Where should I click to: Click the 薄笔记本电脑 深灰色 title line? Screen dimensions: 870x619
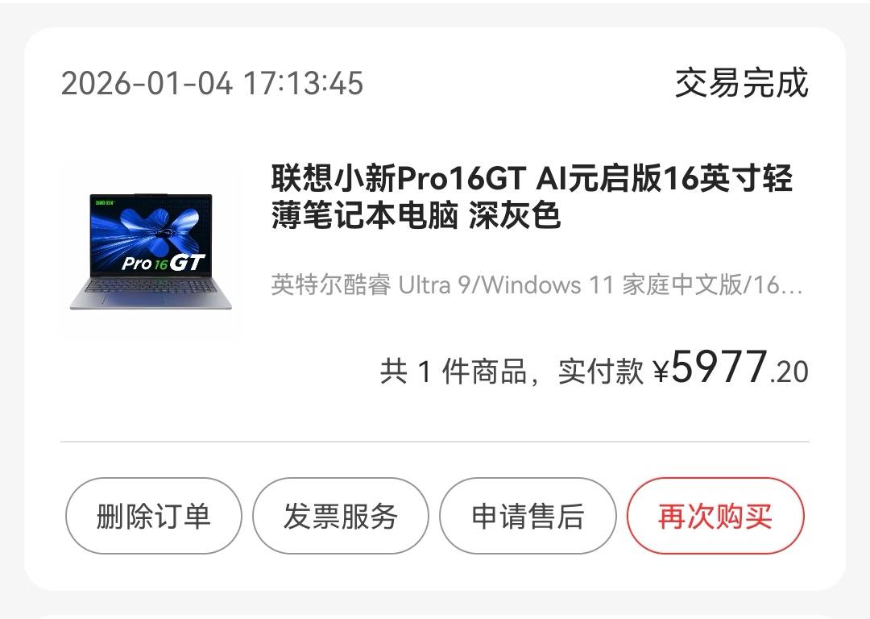[416, 215]
